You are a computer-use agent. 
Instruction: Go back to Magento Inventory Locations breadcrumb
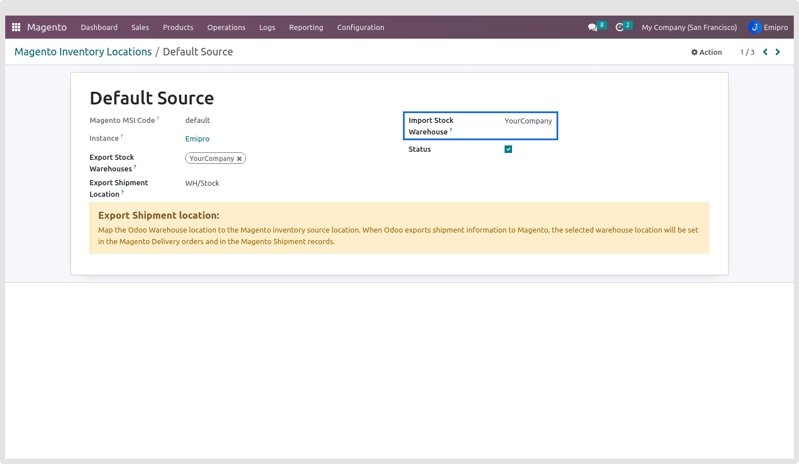[x=83, y=52]
